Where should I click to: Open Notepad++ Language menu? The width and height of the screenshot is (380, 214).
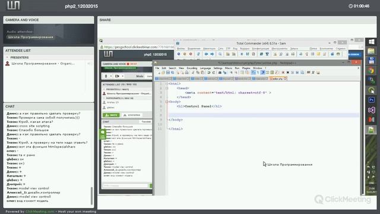click(205, 68)
